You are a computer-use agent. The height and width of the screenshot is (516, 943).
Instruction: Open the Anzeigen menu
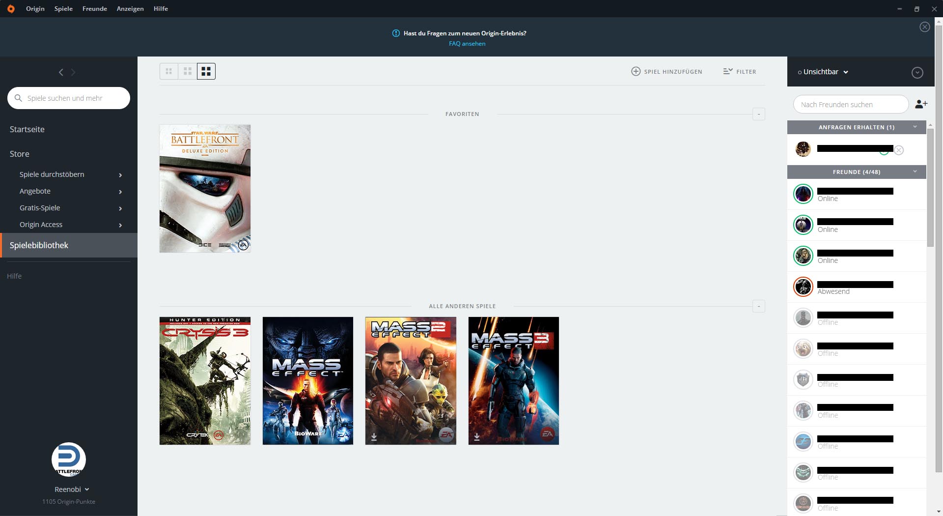pos(130,9)
